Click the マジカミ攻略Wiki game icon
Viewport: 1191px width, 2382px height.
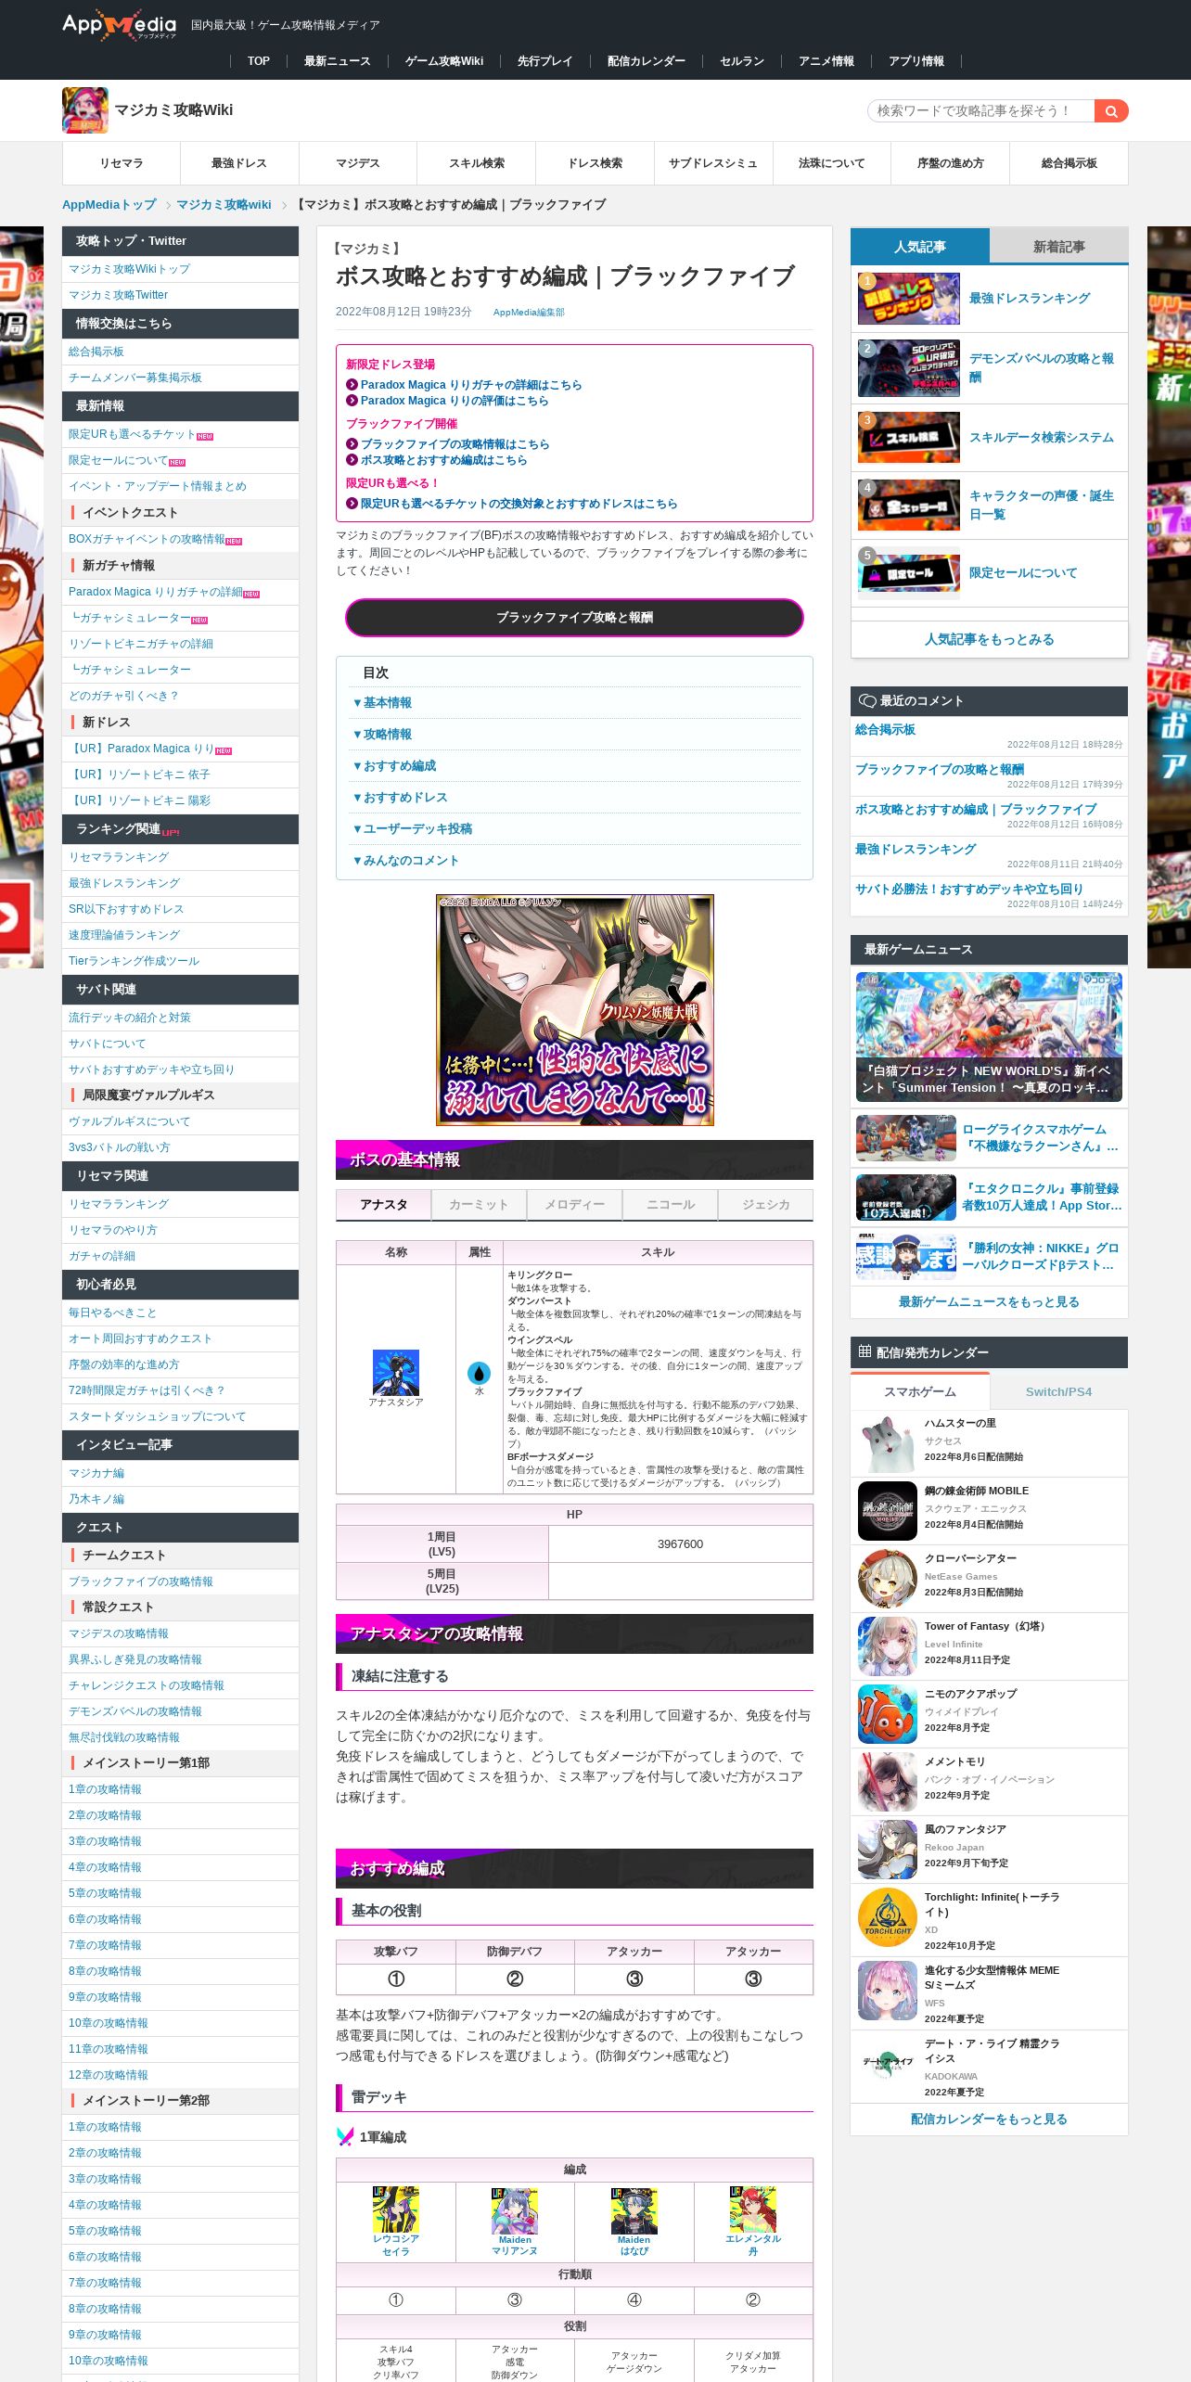85,110
